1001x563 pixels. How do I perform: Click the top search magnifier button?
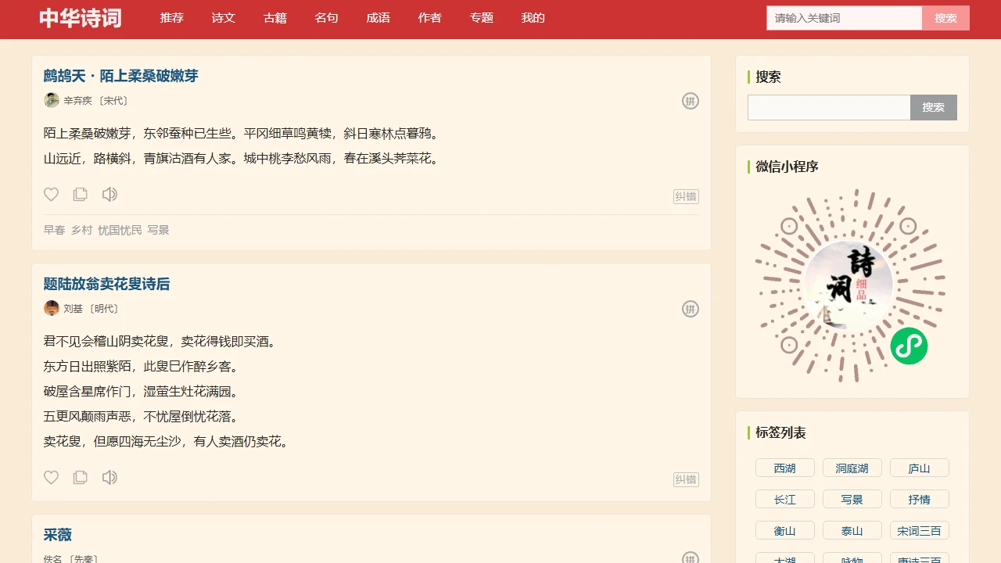[945, 17]
